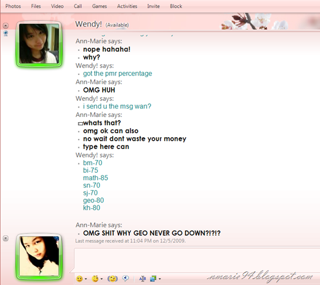Click the background picture icon
The width and height of the screenshot is (320, 285).
[x=153, y=278]
